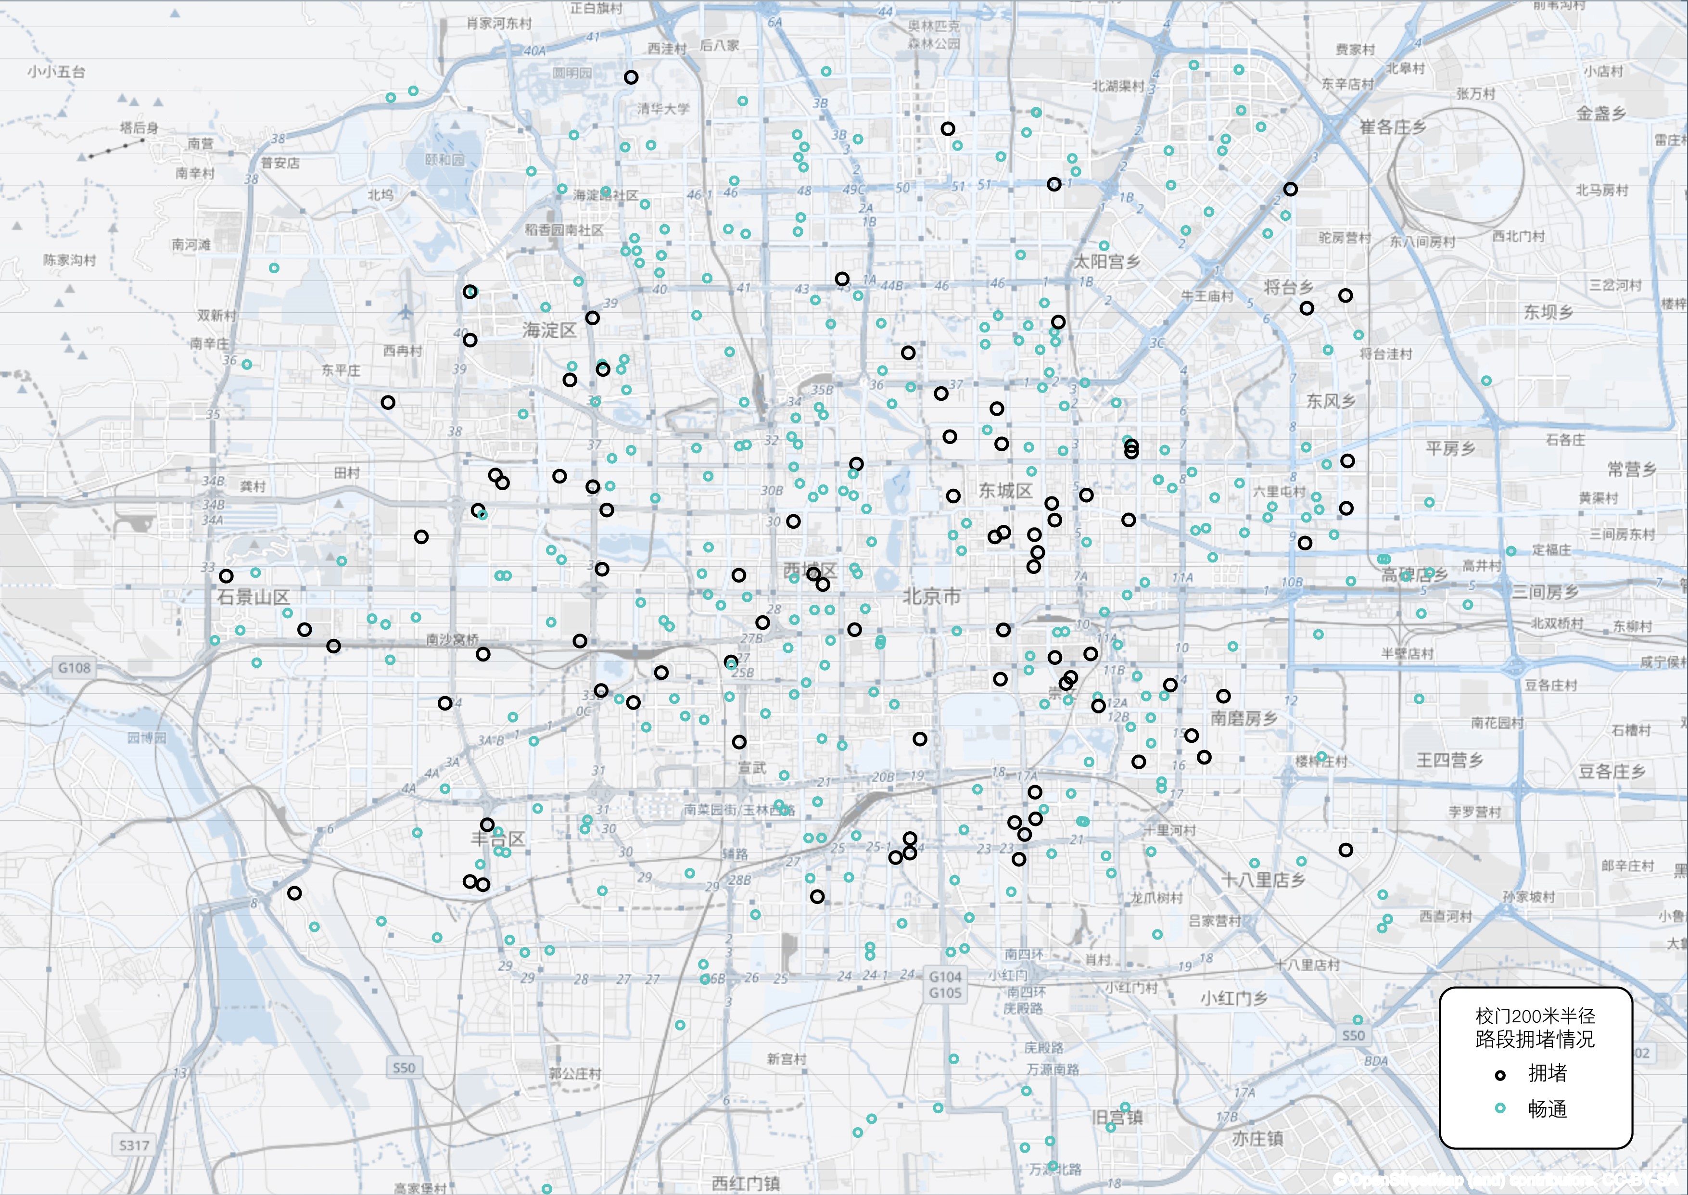The width and height of the screenshot is (1688, 1195).
Task: Click the legend subtitle 路段拥堵情况
Action: pyautogui.click(x=1536, y=1039)
